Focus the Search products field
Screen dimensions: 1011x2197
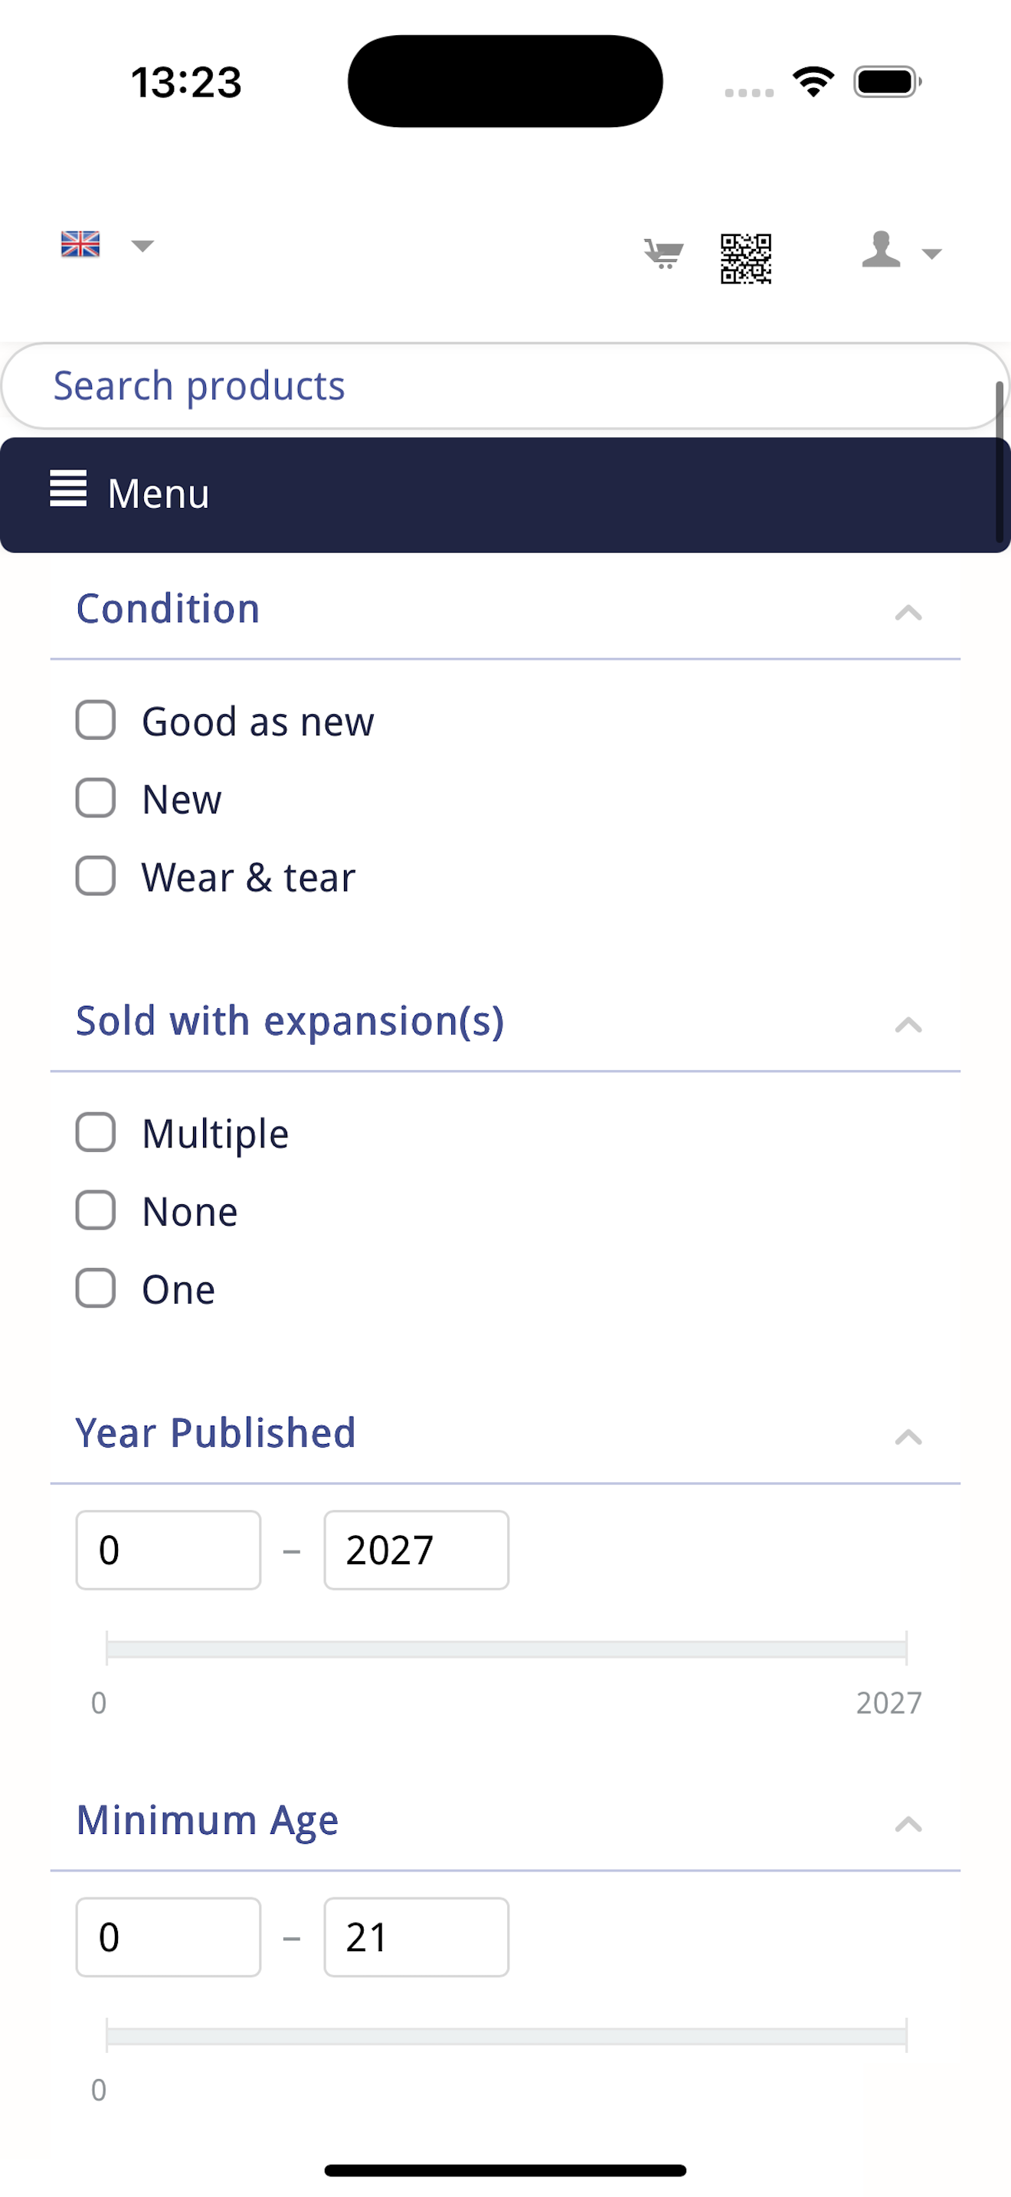(505, 386)
